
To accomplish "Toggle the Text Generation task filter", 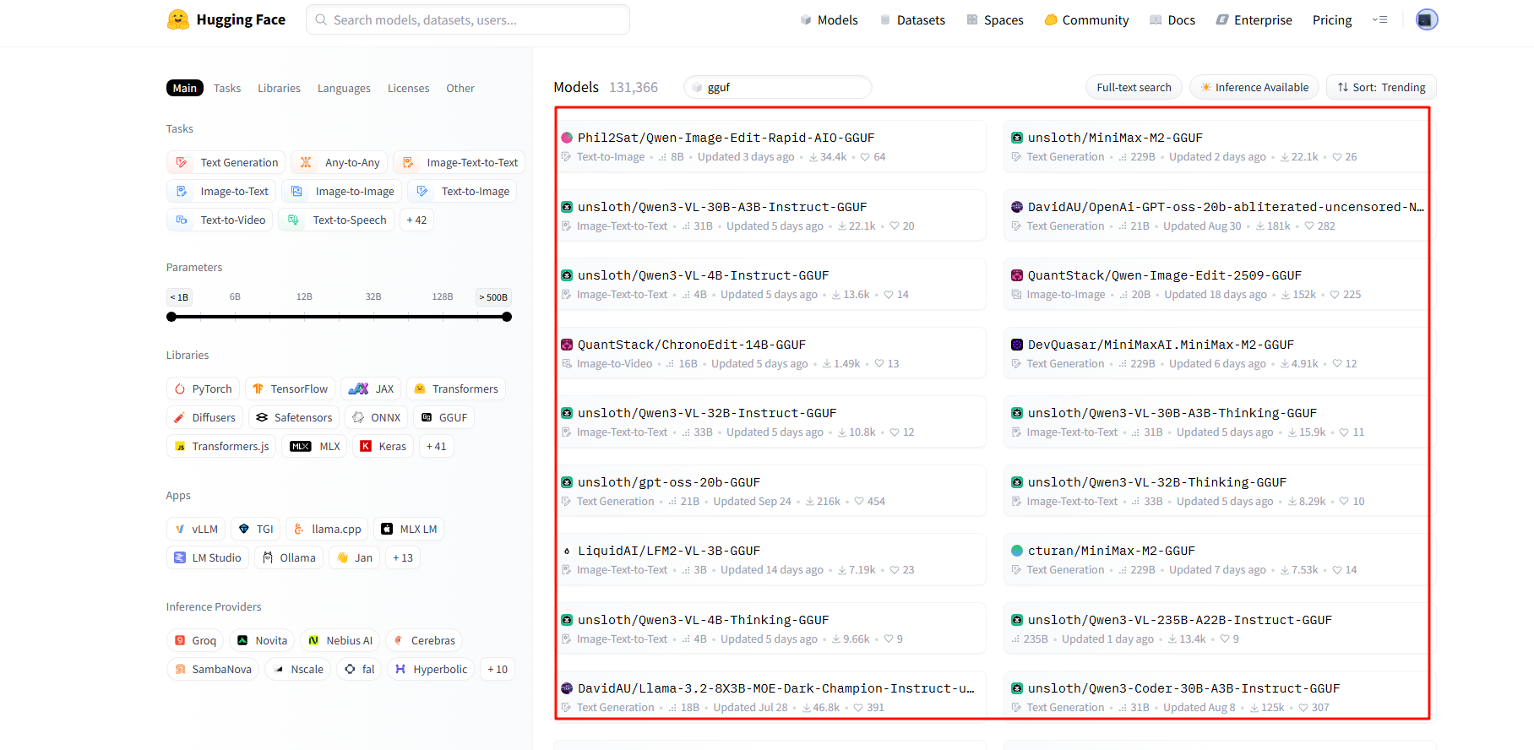I will [x=226, y=163].
